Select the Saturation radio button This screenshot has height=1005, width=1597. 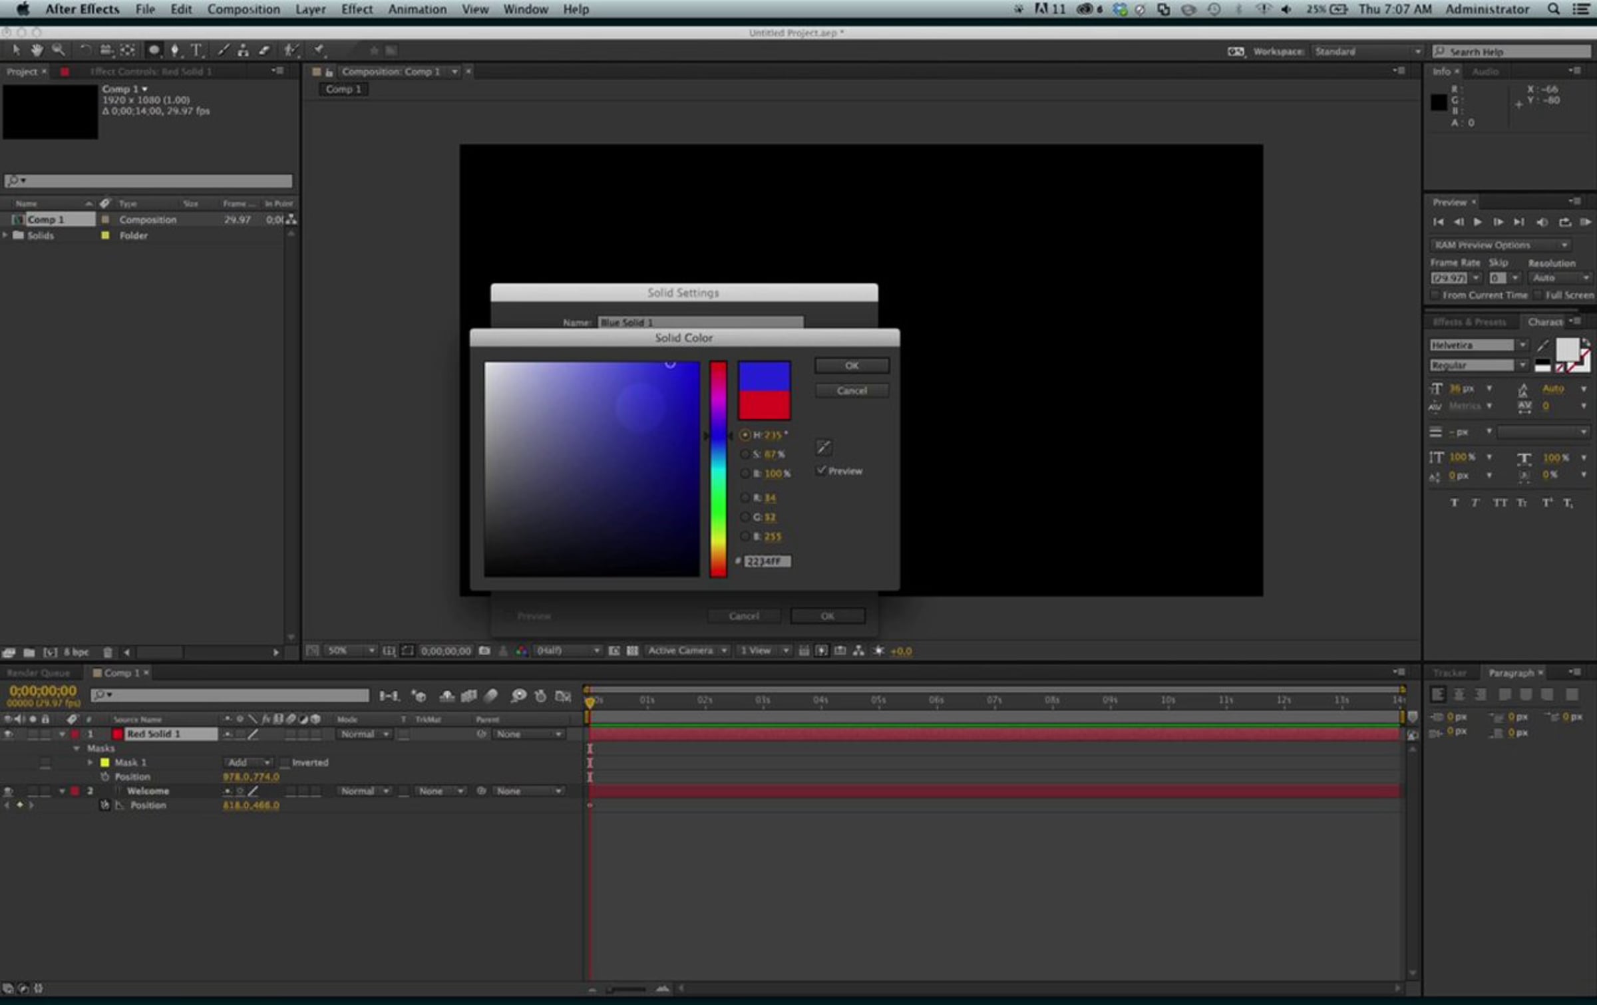click(745, 454)
